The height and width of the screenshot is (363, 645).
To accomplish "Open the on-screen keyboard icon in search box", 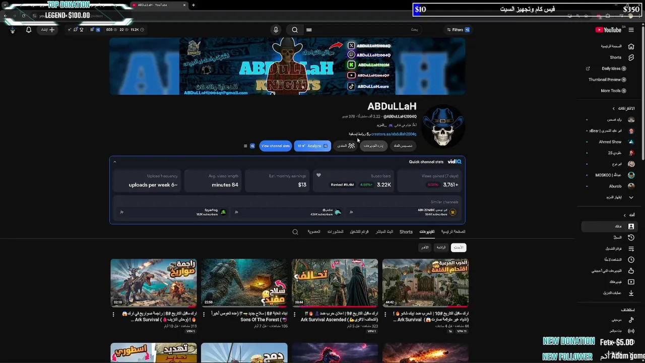I will [309, 30].
